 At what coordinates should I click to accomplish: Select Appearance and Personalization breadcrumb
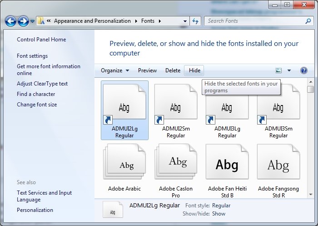(x=92, y=21)
